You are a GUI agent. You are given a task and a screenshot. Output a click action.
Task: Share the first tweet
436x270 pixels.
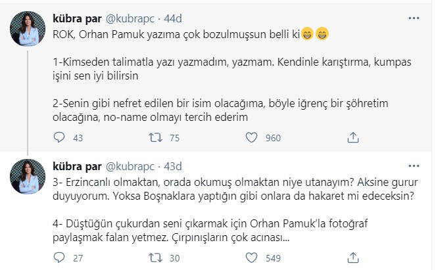[x=352, y=137]
